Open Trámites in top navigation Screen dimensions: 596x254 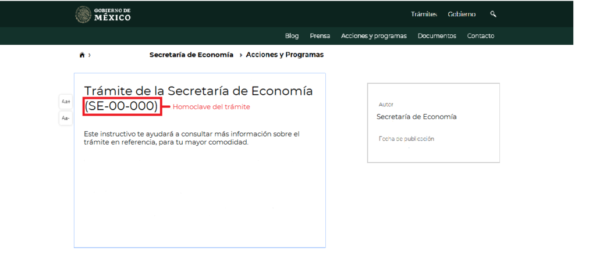click(424, 14)
